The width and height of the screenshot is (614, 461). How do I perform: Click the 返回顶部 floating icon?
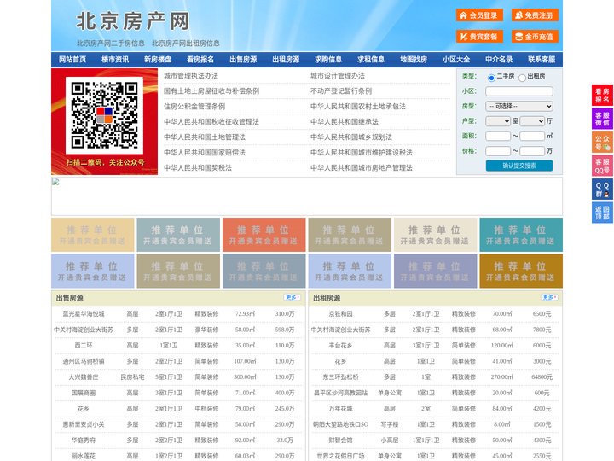click(602, 213)
